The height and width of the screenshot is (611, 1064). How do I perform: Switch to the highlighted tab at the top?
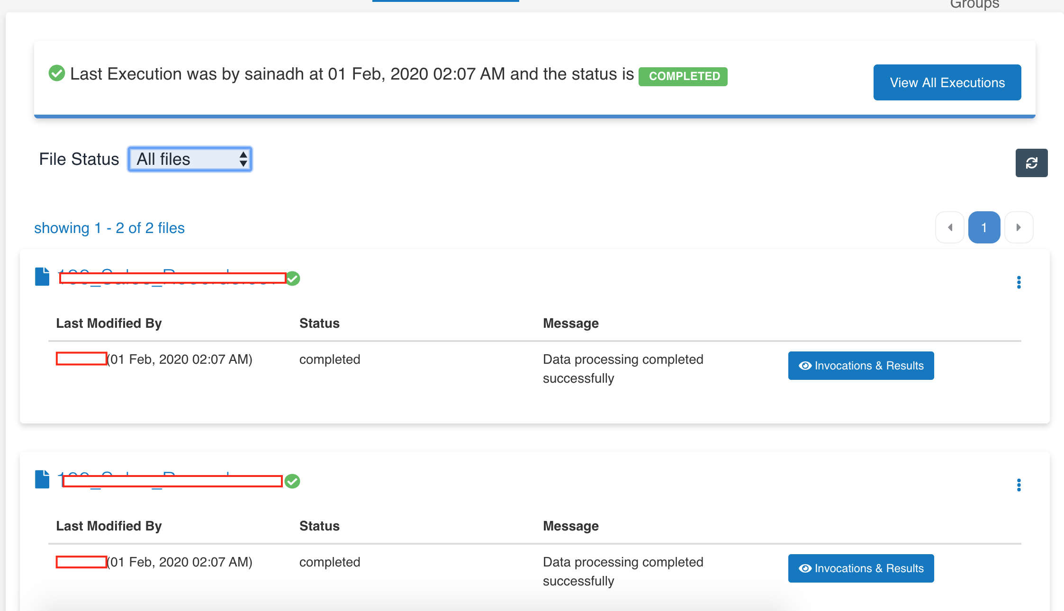(445, 1)
